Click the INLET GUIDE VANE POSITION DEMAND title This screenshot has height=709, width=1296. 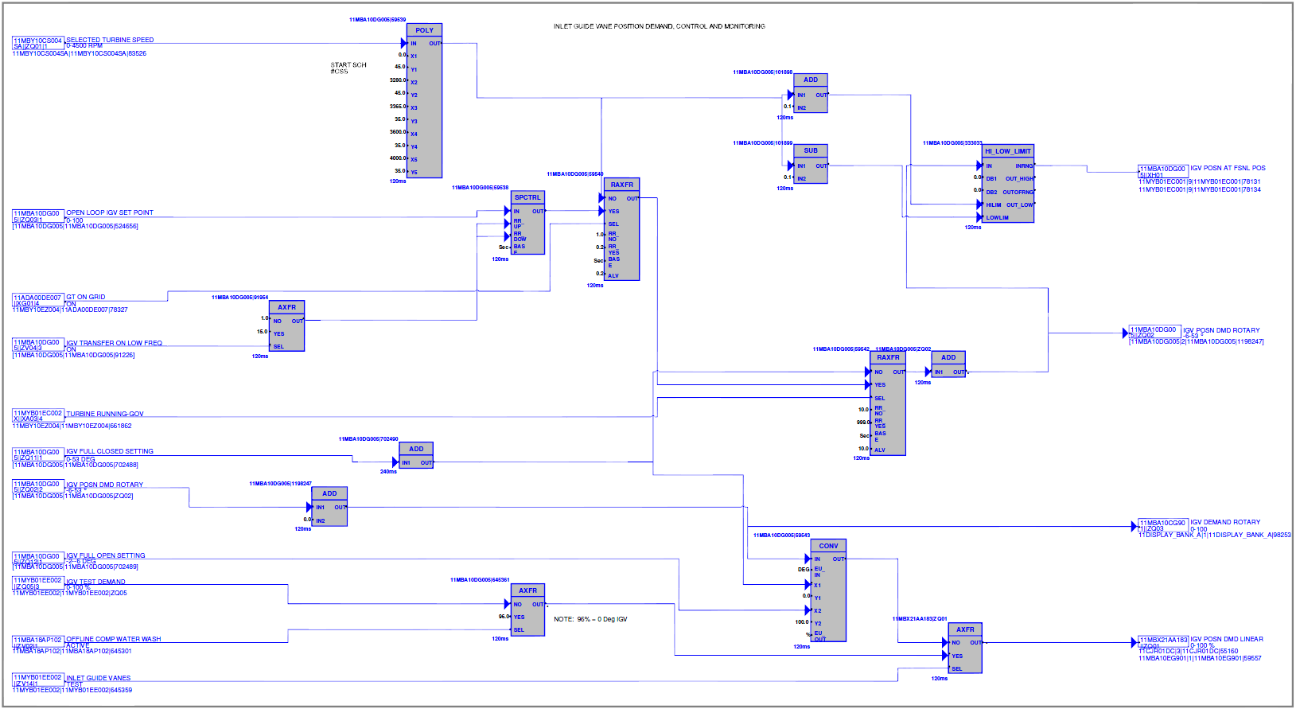pos(659,26)
